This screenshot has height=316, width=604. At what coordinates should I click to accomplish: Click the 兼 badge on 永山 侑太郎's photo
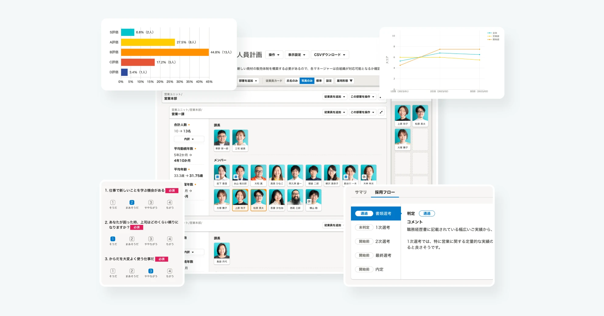[x=236, y=177]
